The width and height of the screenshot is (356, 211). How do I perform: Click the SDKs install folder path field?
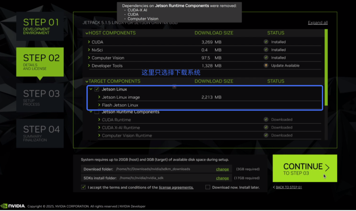click(x=156, y=178)
